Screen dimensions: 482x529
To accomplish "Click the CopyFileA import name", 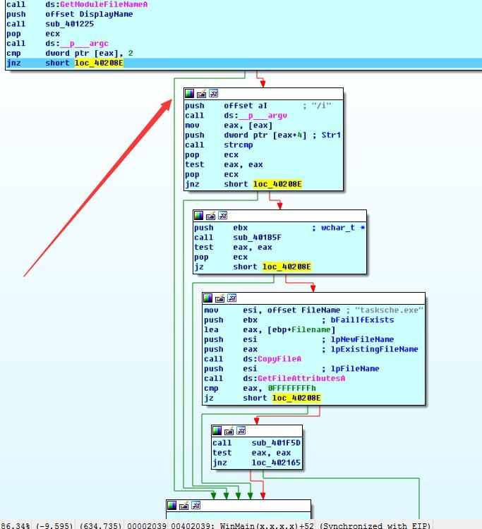I will 279,359.
